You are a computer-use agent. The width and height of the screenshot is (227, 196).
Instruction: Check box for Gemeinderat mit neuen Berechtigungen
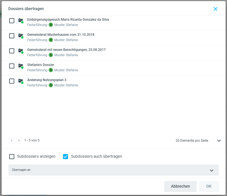pos(12,51)
